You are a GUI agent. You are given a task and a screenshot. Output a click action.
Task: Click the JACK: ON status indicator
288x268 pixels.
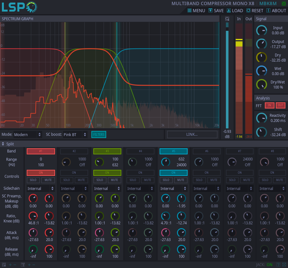(264, 265)
